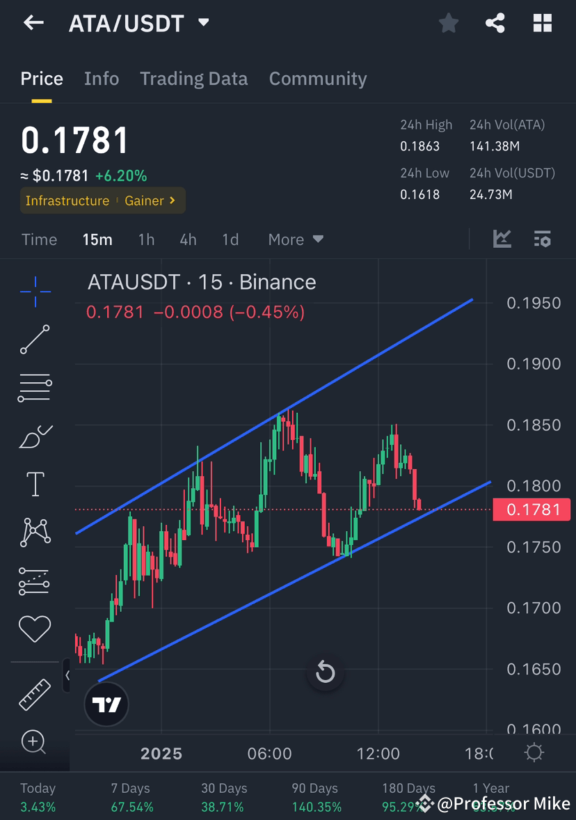Select the 1h timeframe interval
The image size is (576, 820).
click(x=146, y=239)
